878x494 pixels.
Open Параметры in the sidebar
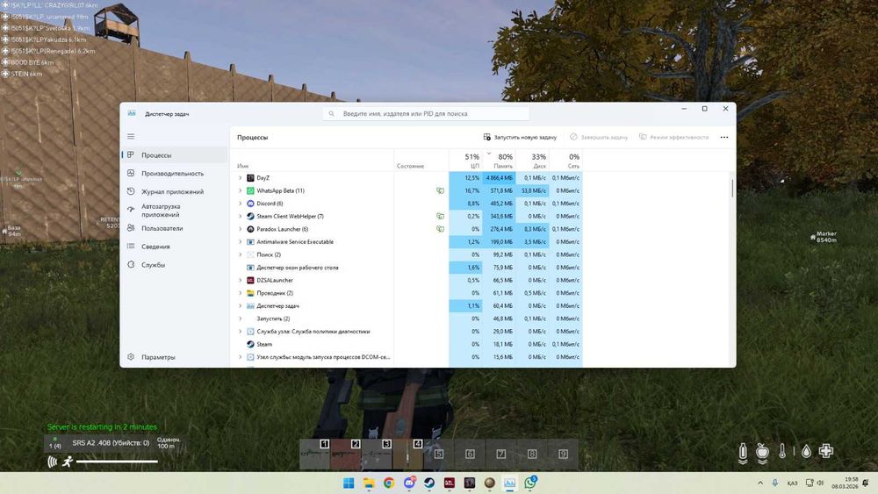175,357
